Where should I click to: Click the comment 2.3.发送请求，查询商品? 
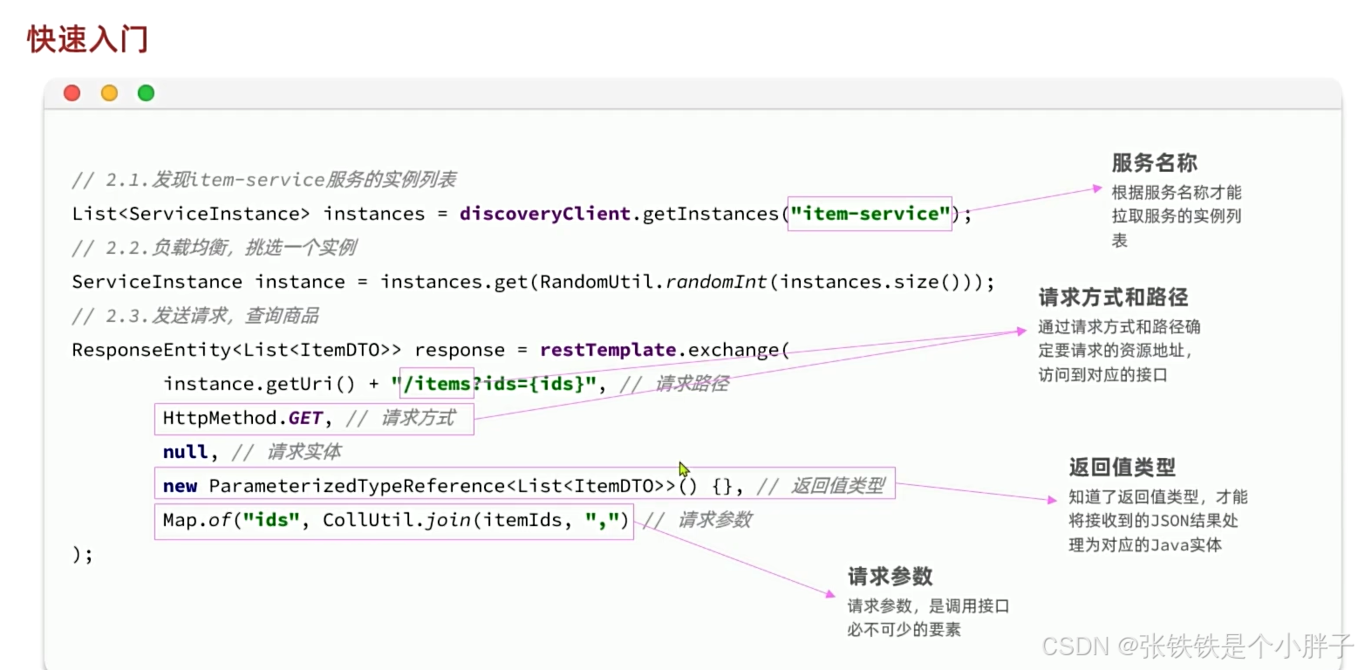pyautogui.click(x=195, y=316)
